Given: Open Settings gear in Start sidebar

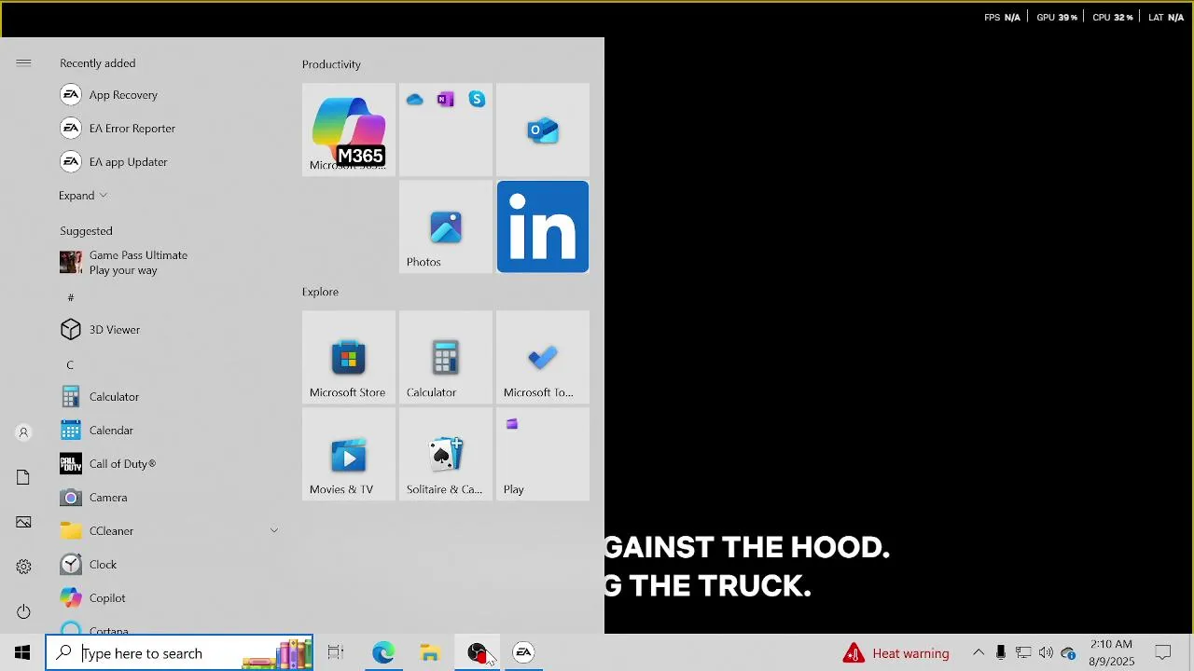Looking at the screenshot, I should pyautogui.click(x=23, y=567).
